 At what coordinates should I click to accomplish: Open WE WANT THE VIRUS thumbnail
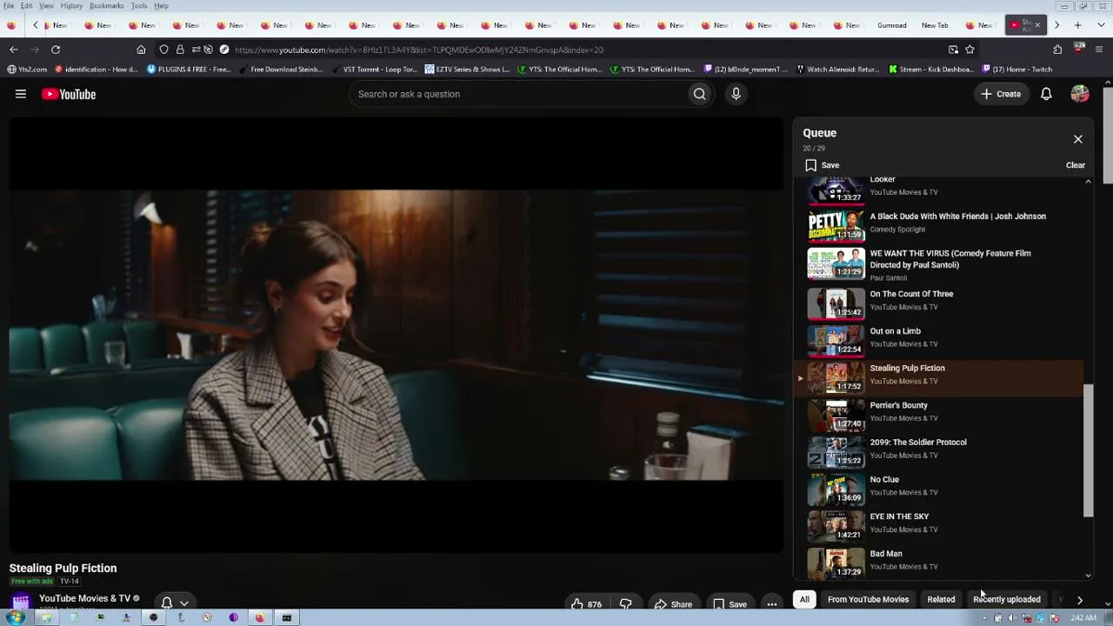point(836,264)
